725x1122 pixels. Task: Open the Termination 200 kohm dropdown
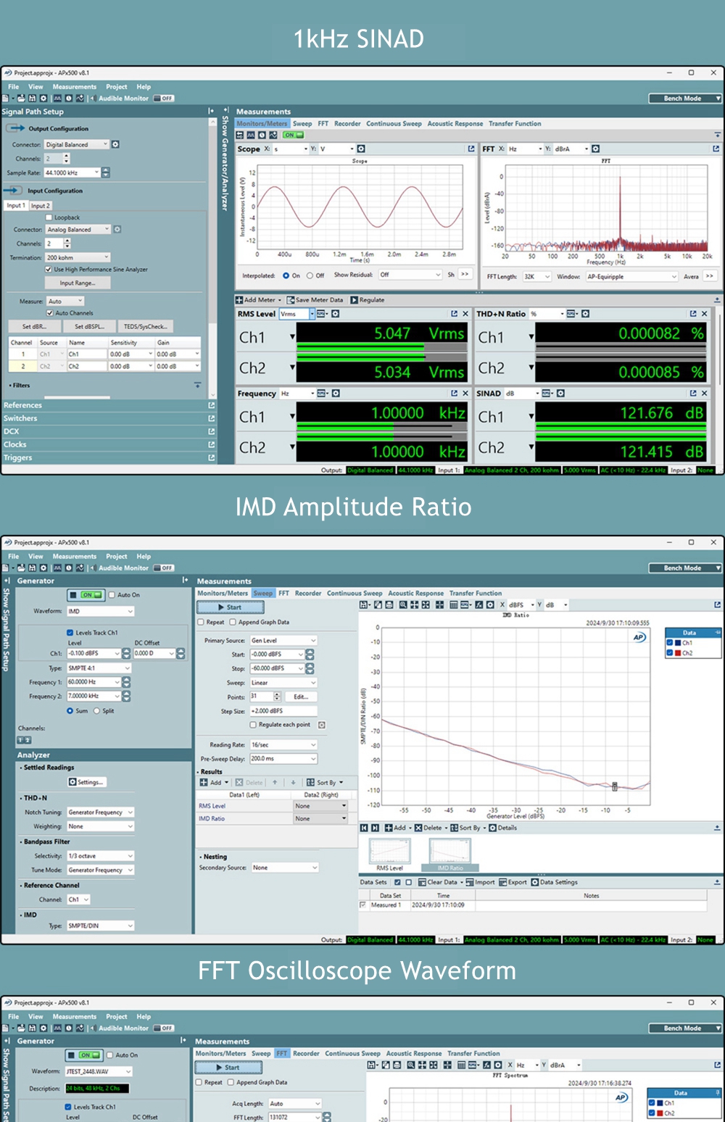(x=78, y=257)
